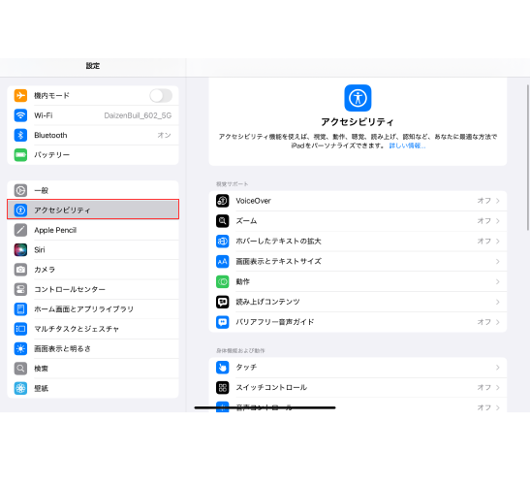The image size is (530, 485).
Task: Expand スイッチコントロール chevron
Action: pos(498,388)
